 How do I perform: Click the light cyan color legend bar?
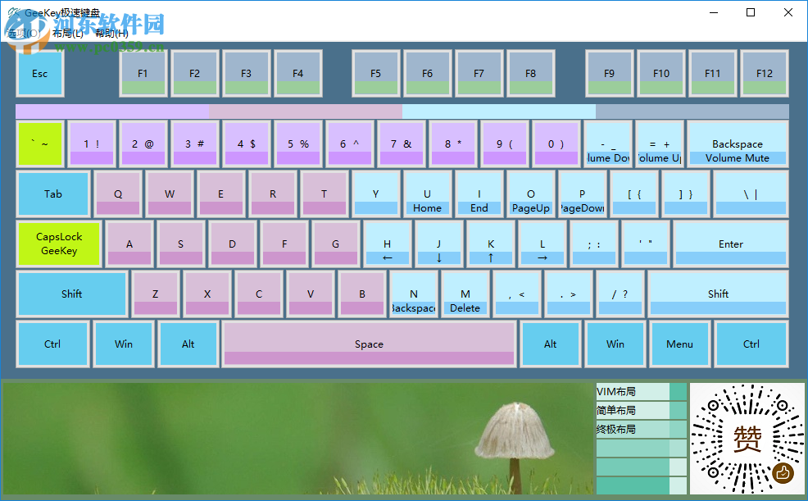[x=499, y=112]
